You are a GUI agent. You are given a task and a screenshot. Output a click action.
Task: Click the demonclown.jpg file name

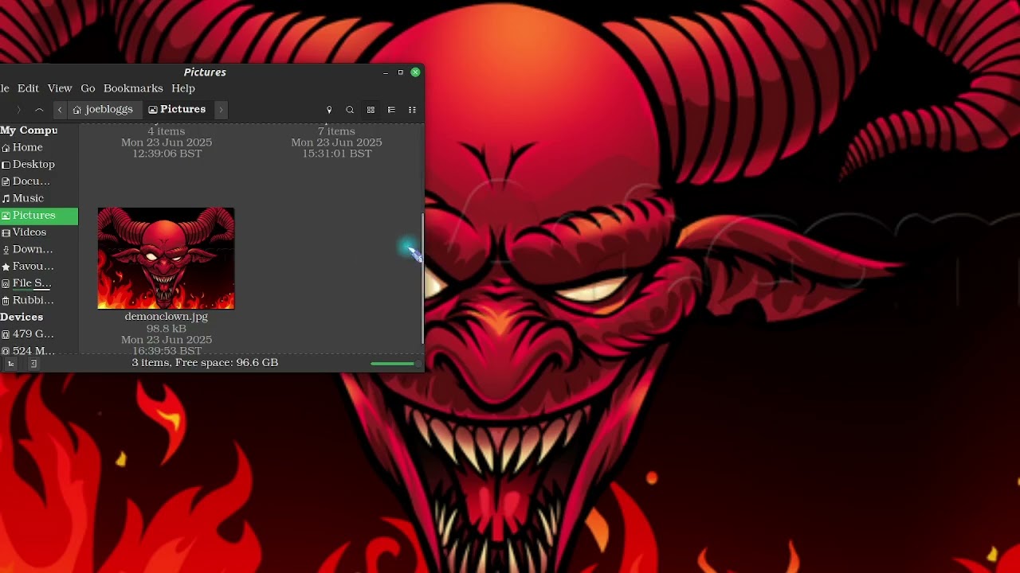(x=166, y=317)
